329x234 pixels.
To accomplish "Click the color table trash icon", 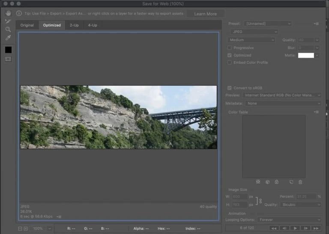I will pos(300,182).
